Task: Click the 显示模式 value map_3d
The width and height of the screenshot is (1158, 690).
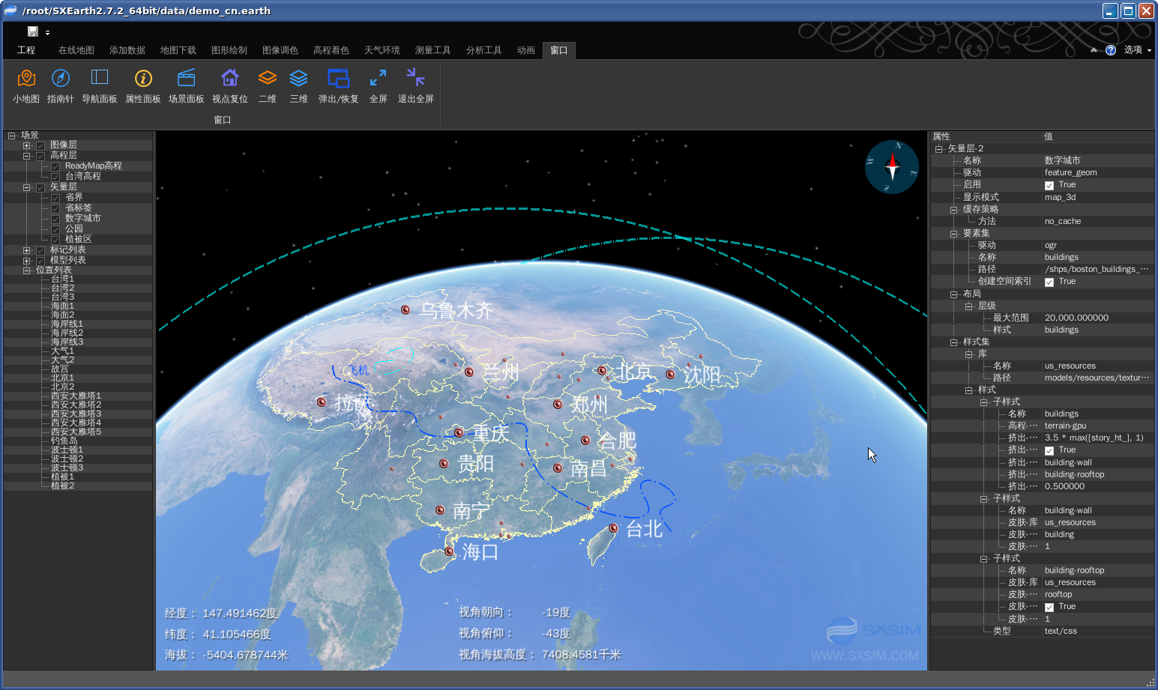Action: [x=1060, y=198]
